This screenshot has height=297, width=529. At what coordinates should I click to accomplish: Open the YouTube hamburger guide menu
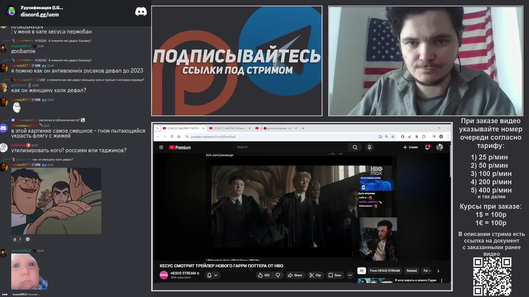[x=161, y=147]
